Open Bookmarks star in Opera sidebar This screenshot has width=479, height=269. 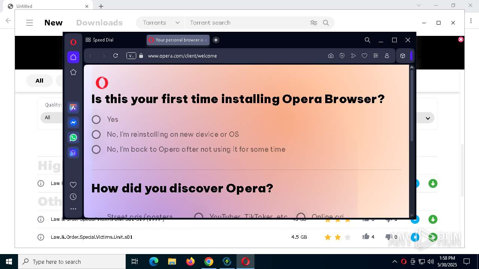73,72
